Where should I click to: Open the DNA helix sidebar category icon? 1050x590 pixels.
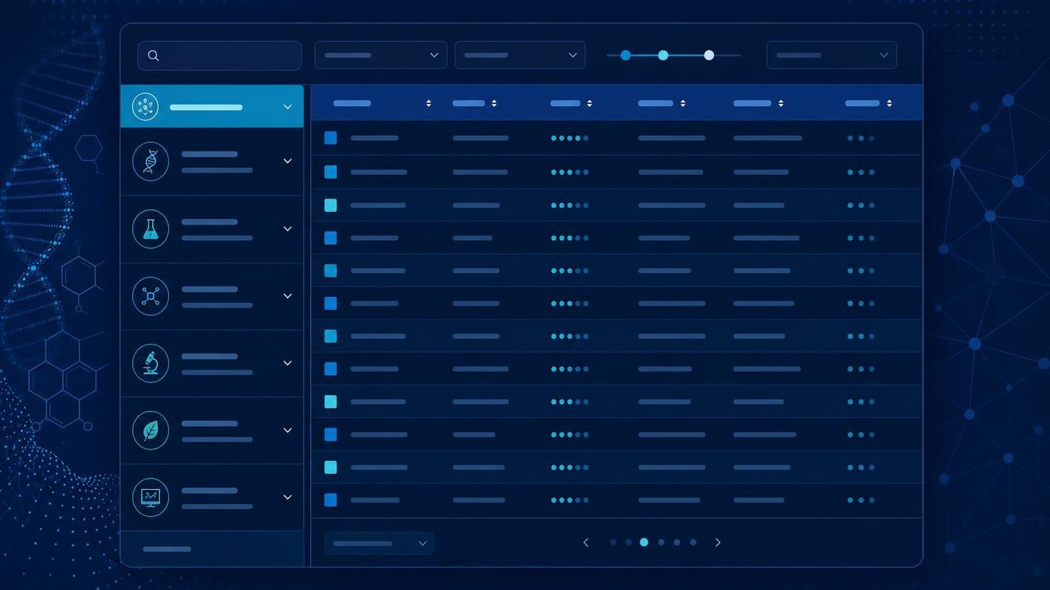(150, 161)
